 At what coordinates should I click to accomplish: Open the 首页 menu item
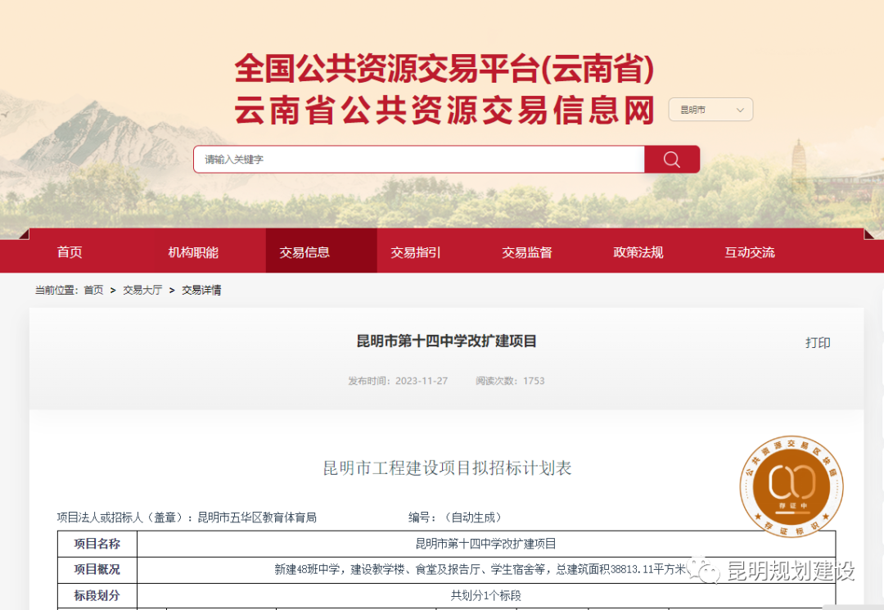(x=70, y=252)
